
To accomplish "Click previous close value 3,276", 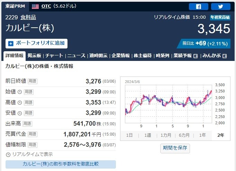I will 93,81.
